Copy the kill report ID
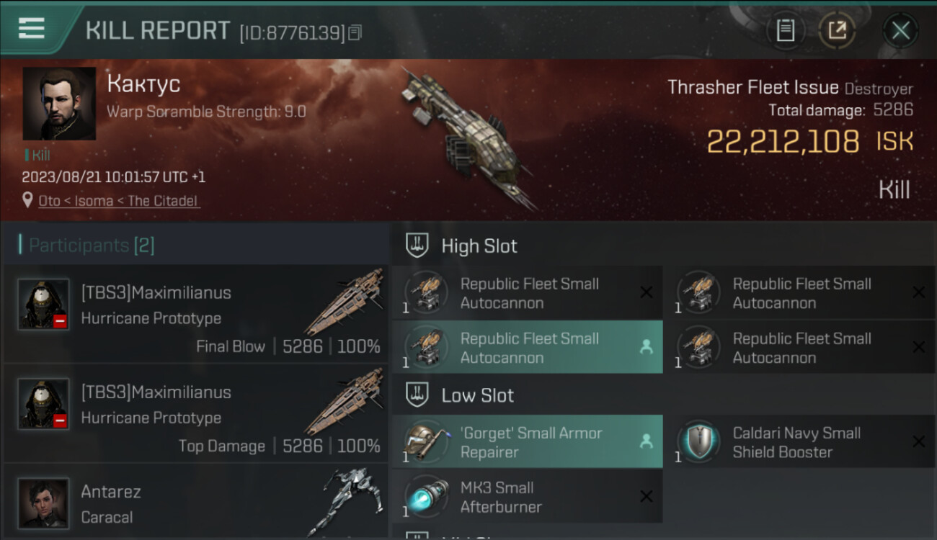937x540 pixels. coord(355,33)
